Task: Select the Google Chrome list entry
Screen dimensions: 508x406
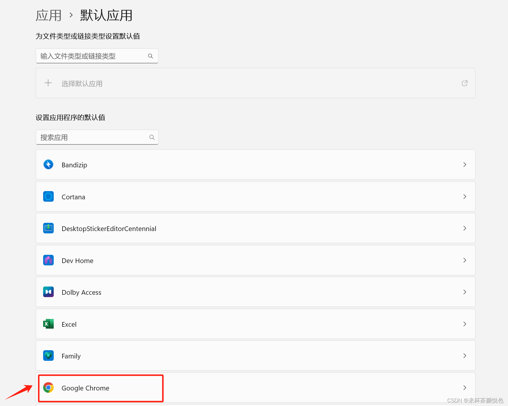Action: tap(176, 388)
